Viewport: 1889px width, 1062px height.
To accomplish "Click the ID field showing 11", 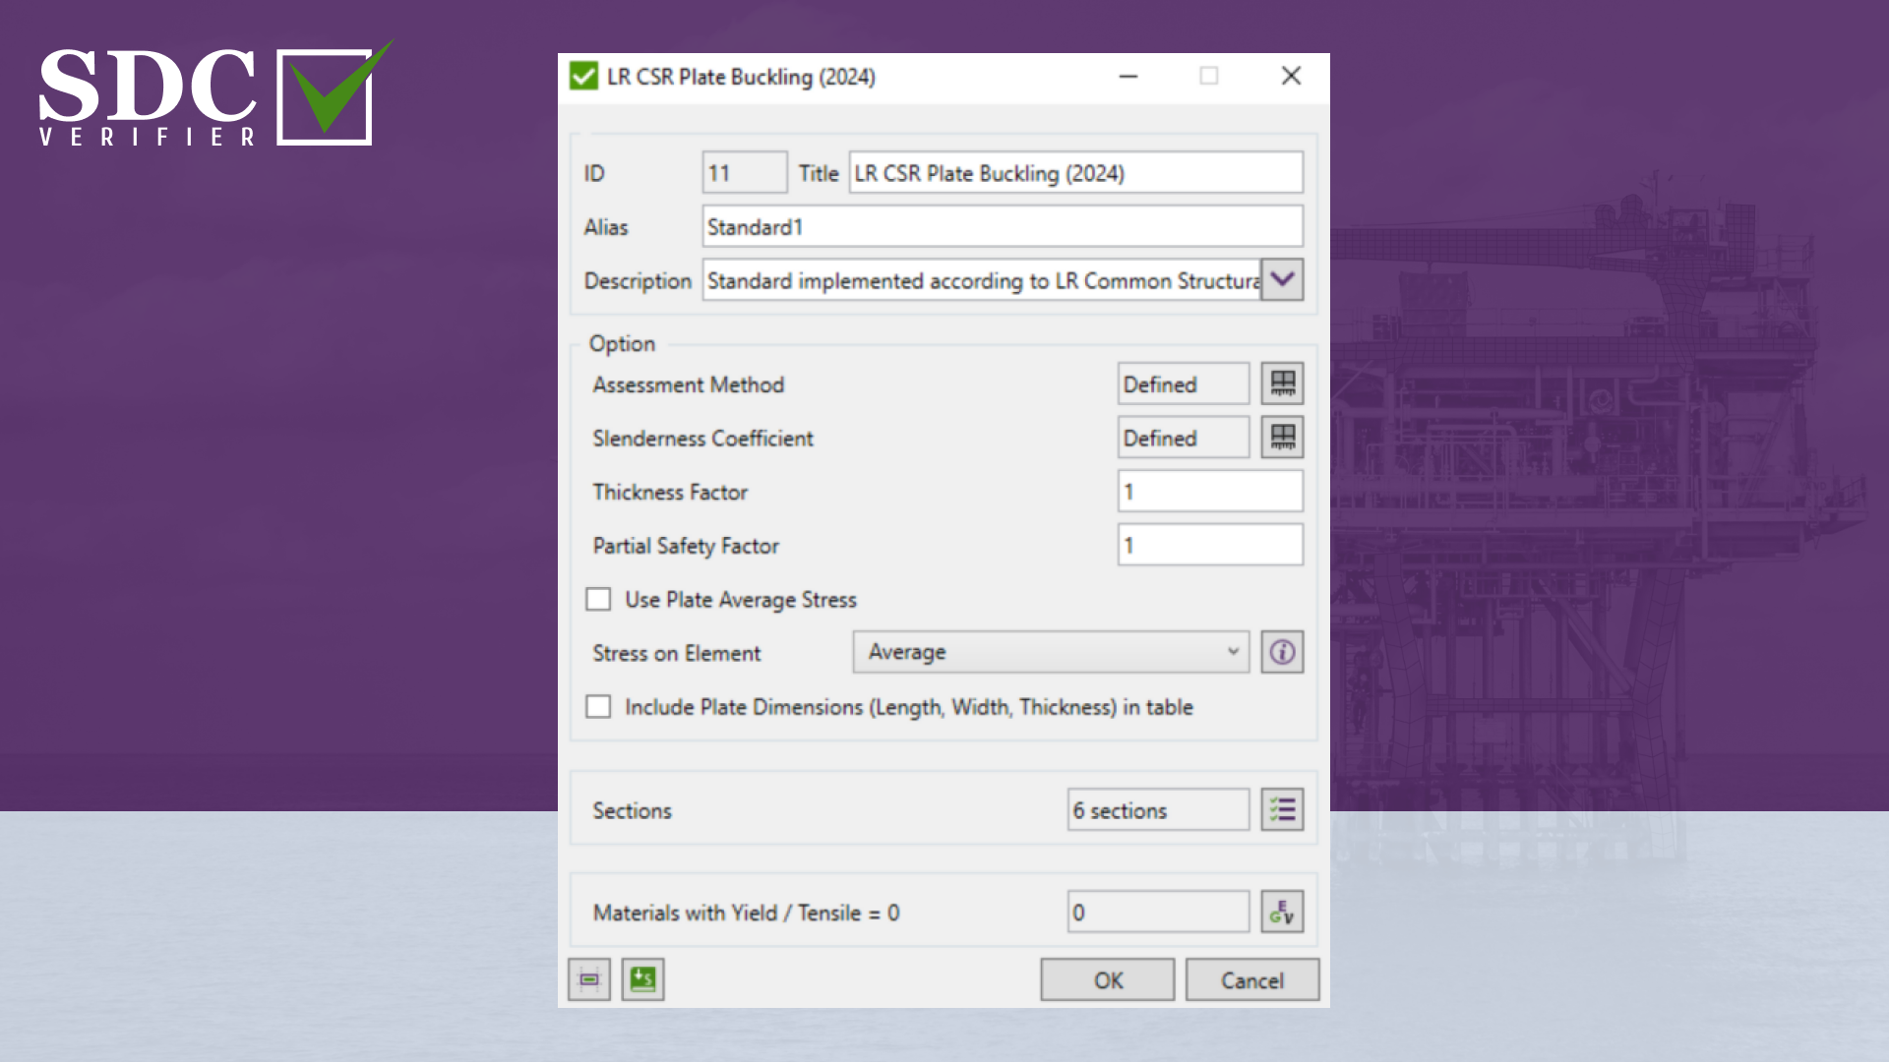I will (745, 173).
